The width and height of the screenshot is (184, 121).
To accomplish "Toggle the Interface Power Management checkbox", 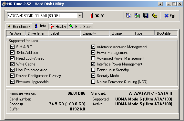I will pos(93,64).
